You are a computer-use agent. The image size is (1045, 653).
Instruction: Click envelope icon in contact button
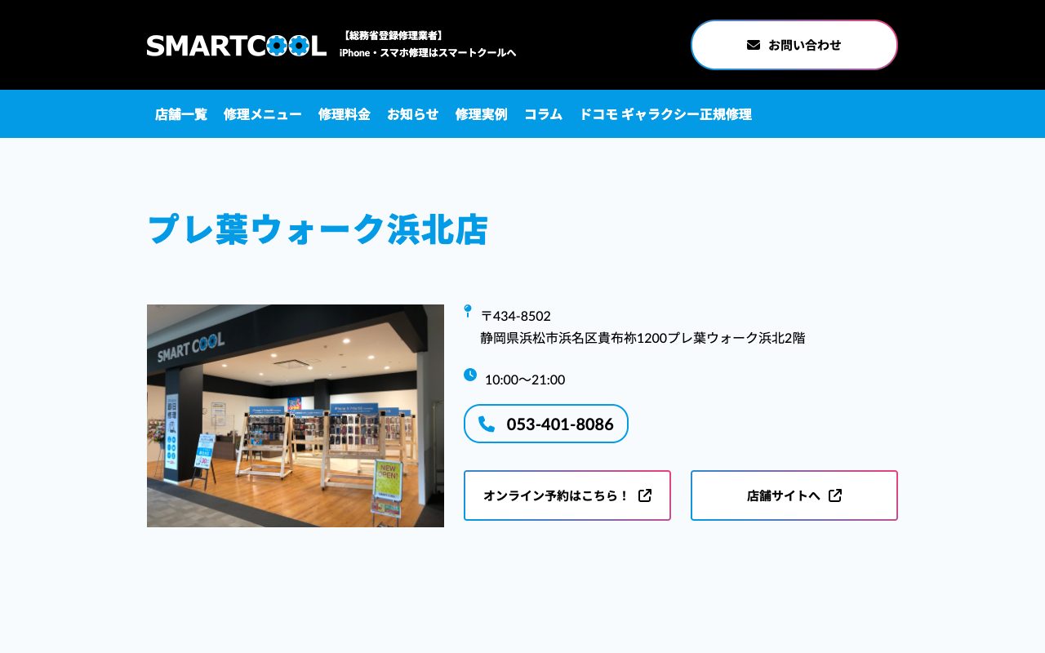754,45
